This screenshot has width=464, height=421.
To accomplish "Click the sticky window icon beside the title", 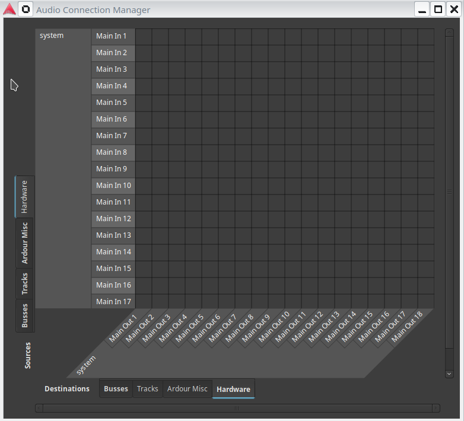I will 26,9.
